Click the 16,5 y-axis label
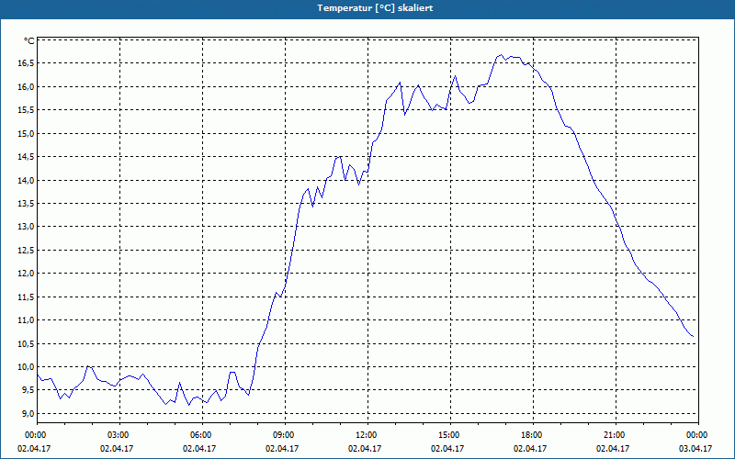This screenshot has height=459, width=735. point(26,63)
